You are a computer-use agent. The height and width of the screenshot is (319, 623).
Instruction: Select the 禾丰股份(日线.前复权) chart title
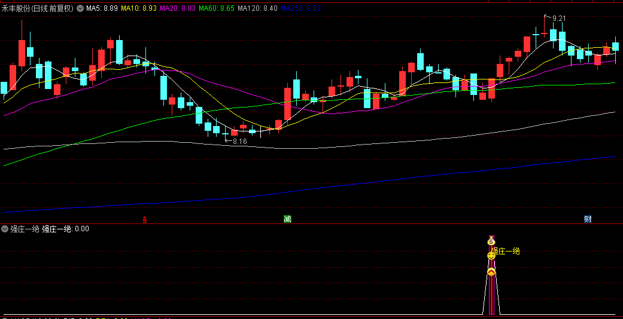click(x=37, y=8)
